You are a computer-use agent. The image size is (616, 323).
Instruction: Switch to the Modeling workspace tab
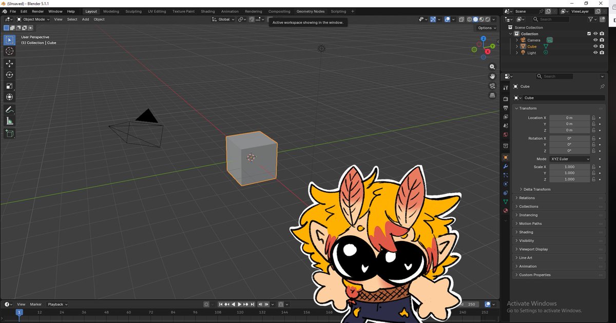[x=111, y=11]
